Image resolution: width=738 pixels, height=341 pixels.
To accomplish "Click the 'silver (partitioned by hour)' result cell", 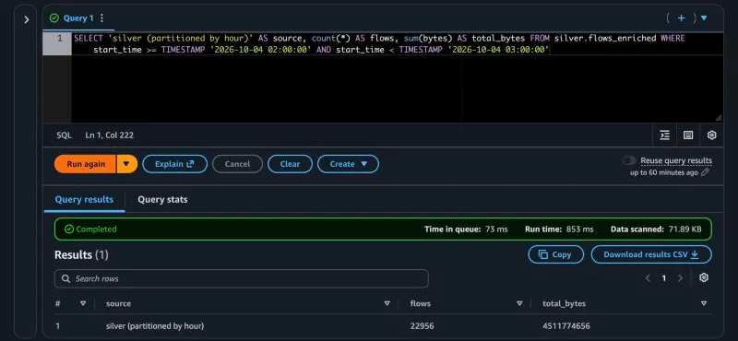I will click(x=155, y=326).
